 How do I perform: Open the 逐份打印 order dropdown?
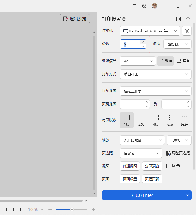click(x=177, y=44)
